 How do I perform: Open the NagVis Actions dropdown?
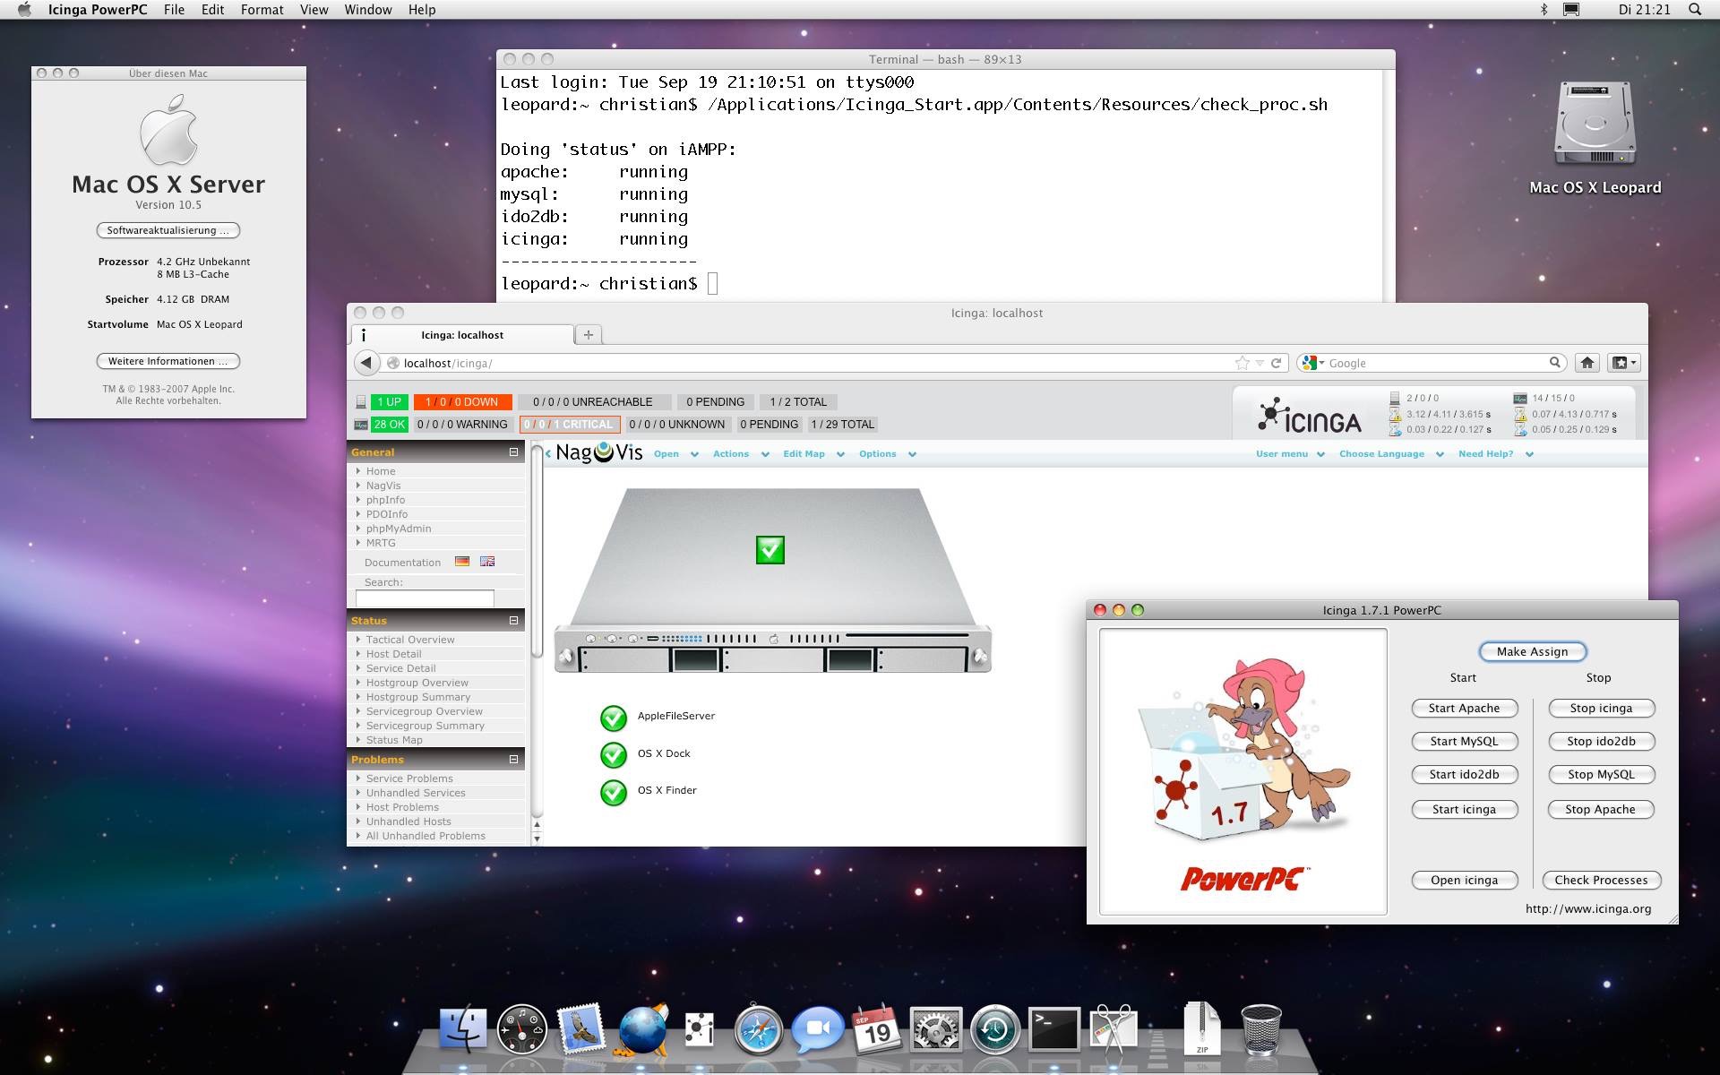pyautogui.click(x=741, y=454)
